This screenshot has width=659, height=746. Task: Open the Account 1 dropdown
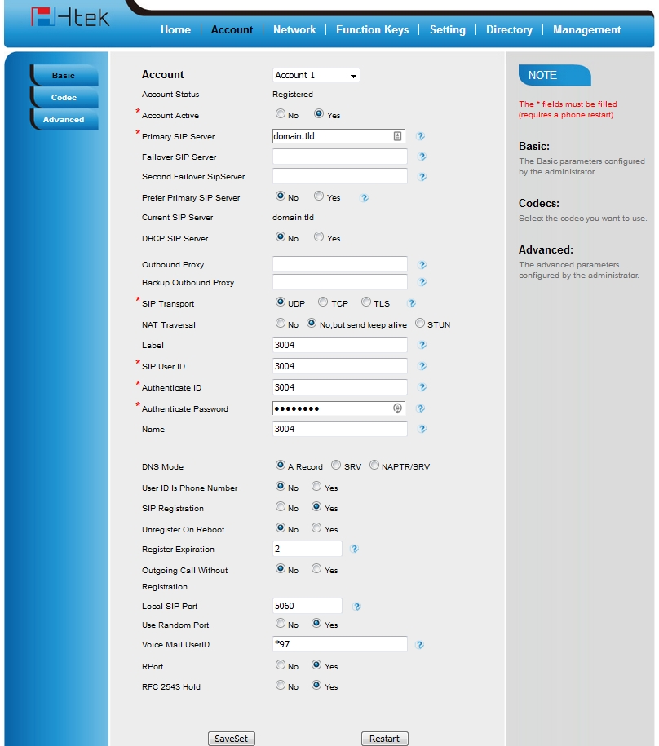[316, 75]
